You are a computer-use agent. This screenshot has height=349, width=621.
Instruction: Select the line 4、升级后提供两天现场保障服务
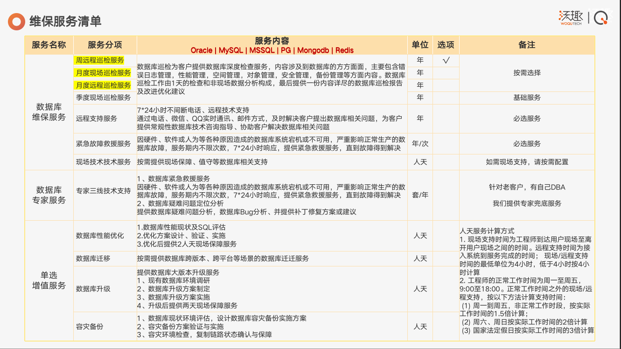(x=187, y=306)
